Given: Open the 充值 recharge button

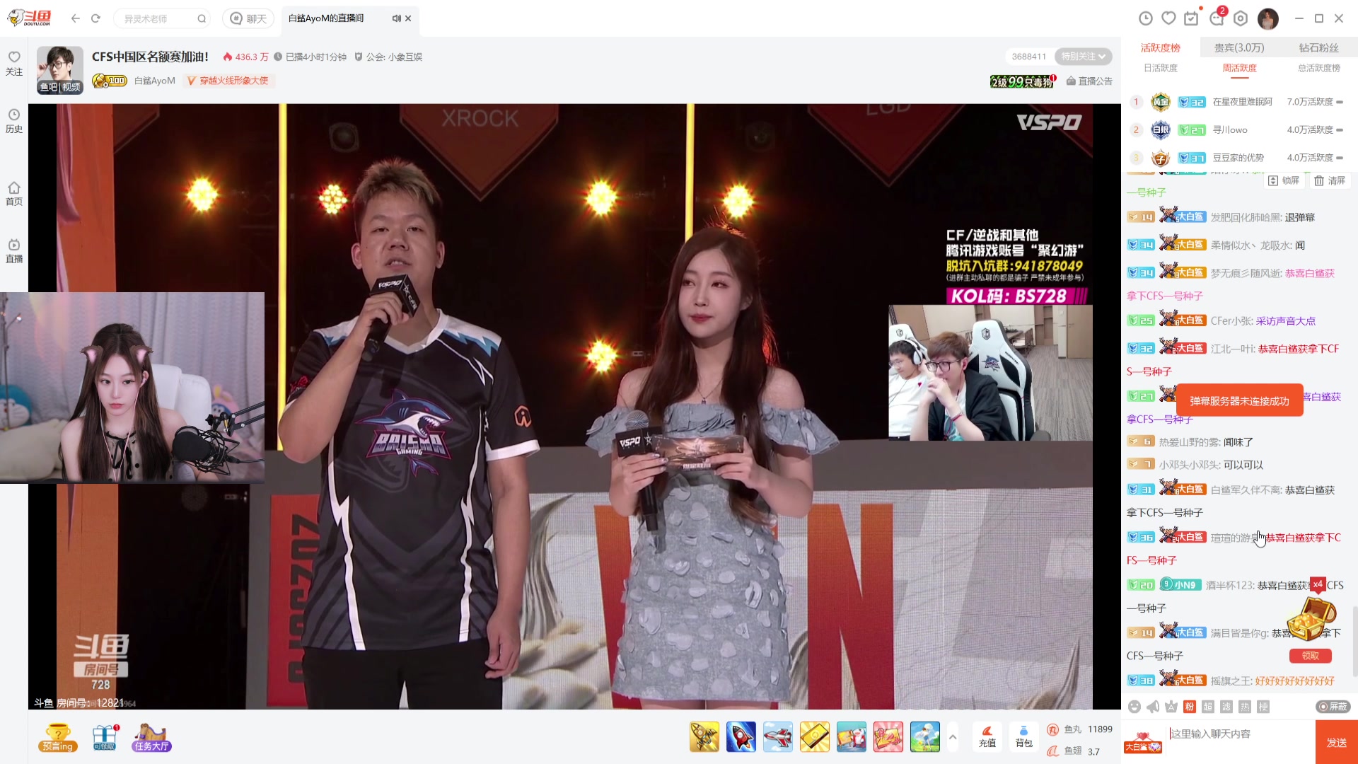Looking at the screenshot, I should 987,736.
